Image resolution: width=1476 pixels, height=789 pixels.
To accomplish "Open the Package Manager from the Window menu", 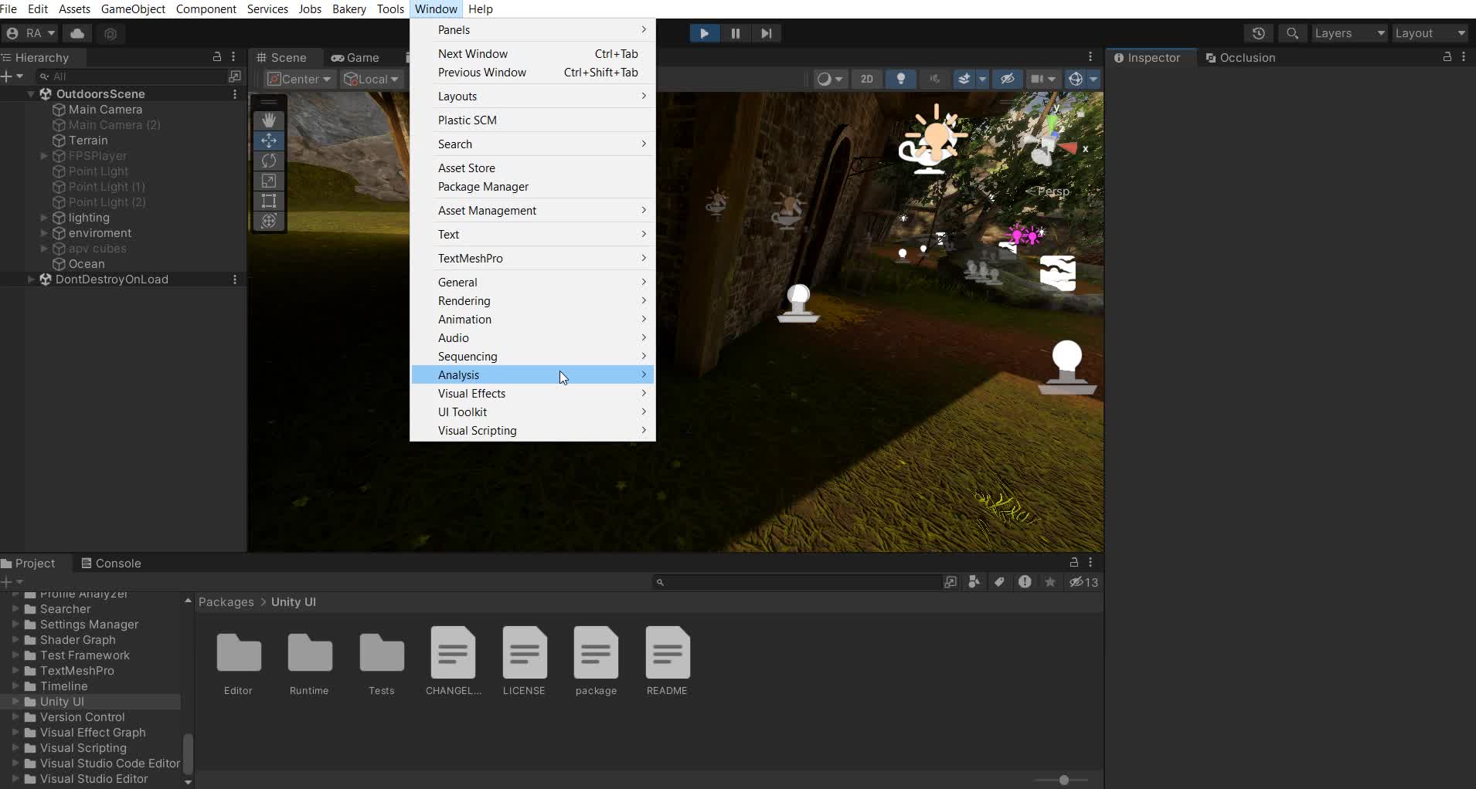I will coord(482,186).
